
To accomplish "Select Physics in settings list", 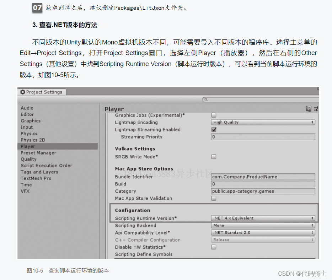I will click(29, 134).
